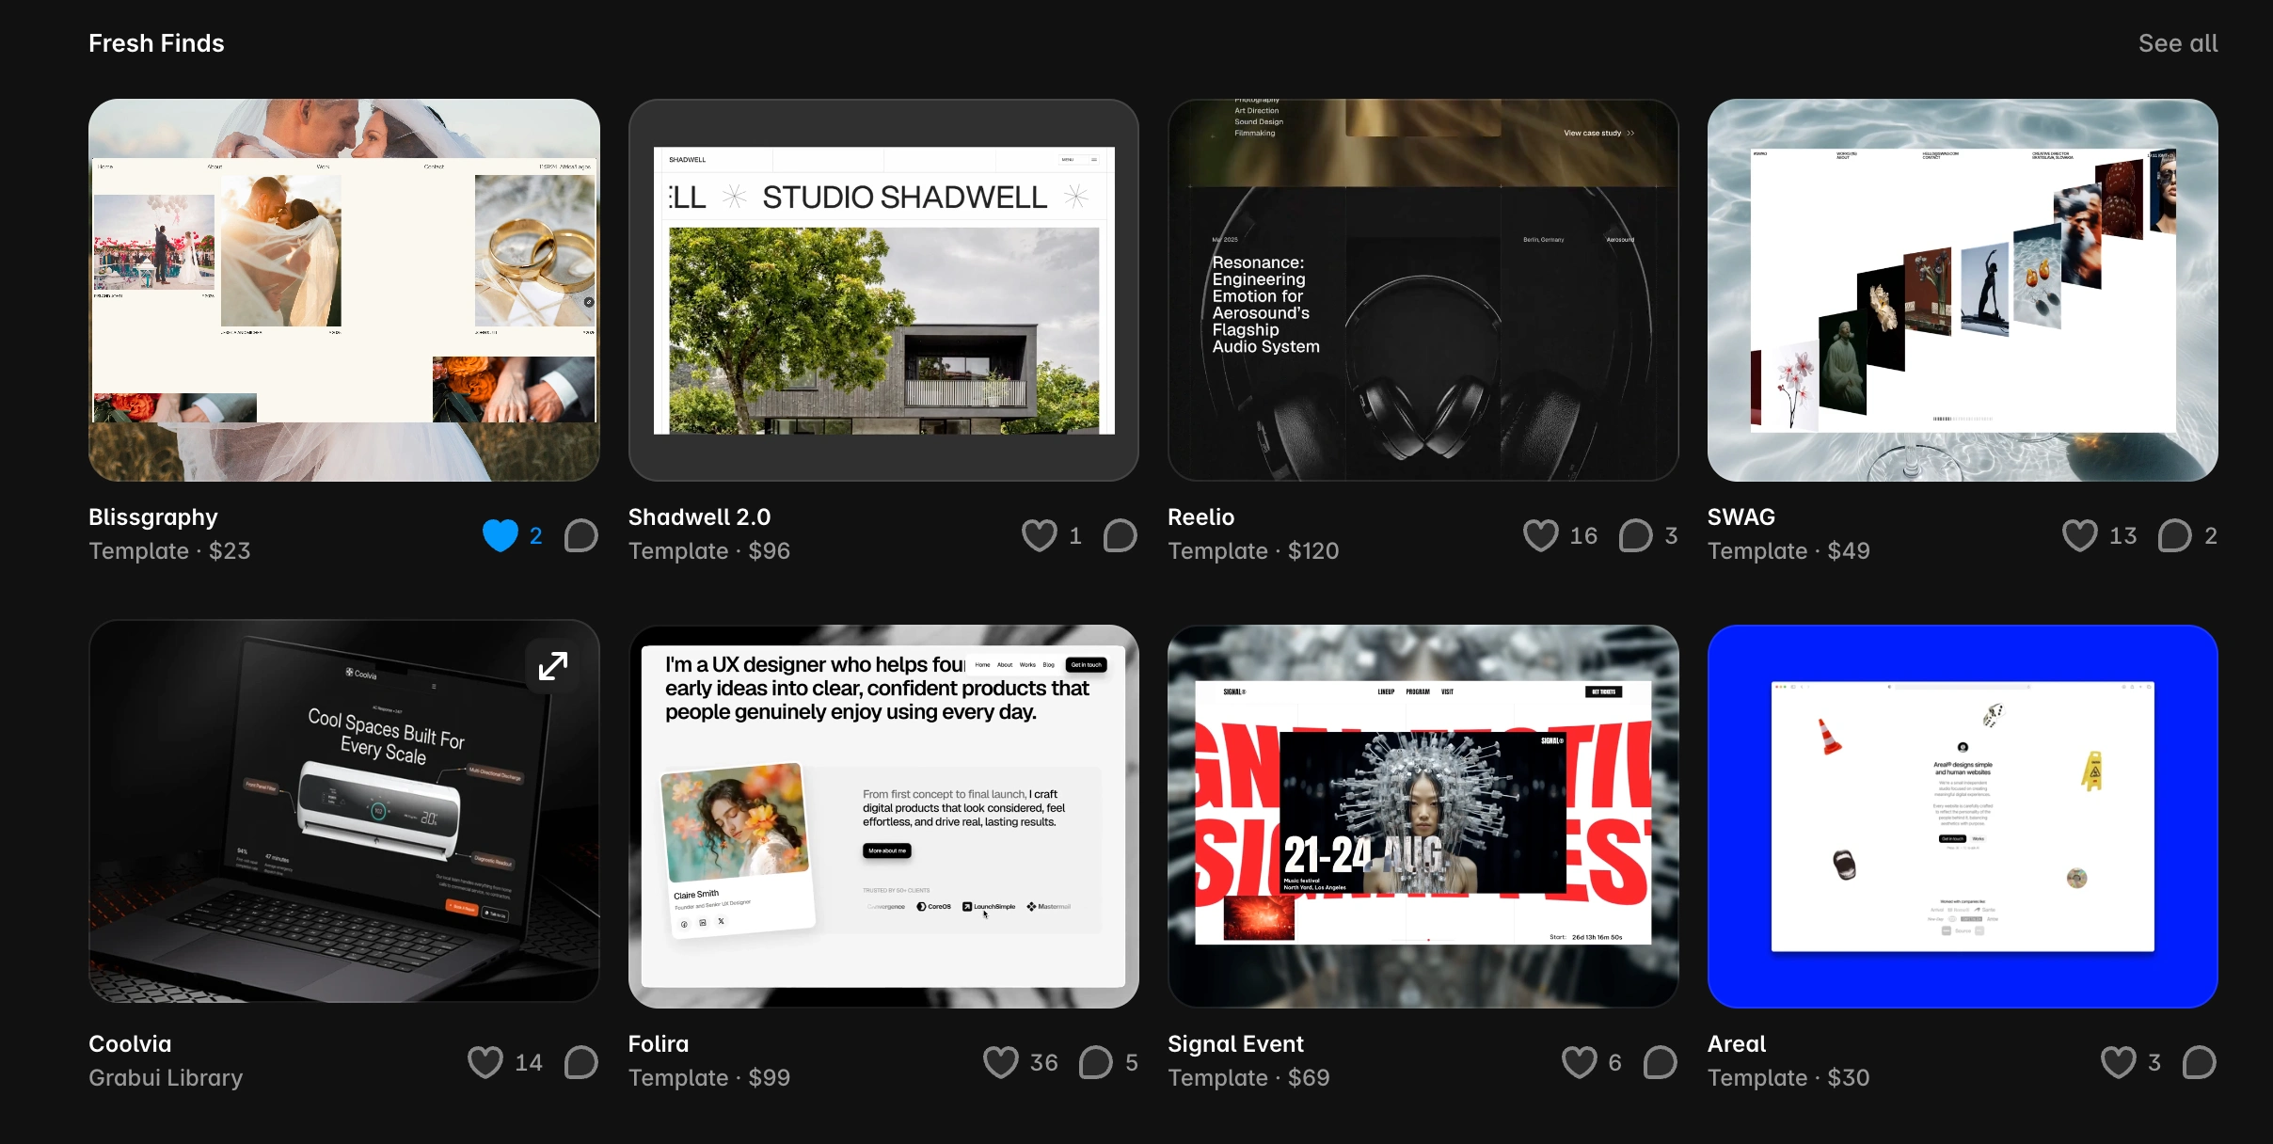2273x1144 pixels.
Task: Click the See all link
Action: pyautogui.click(x=2178, y=43)
